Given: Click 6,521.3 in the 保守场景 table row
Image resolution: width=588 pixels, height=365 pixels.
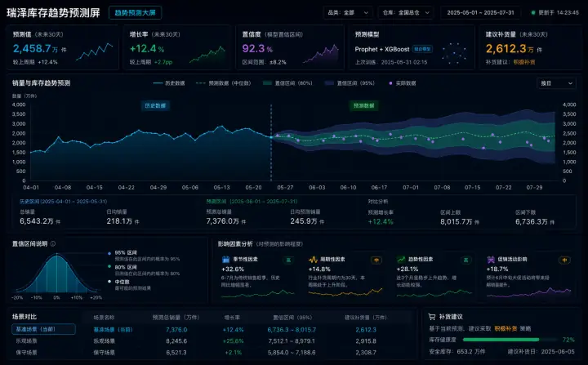Looking at the screenshot, I should pos(176,353).
